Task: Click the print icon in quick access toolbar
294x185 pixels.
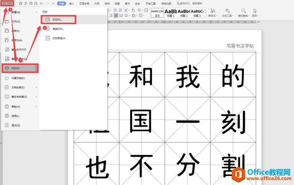Action: click(31, 3)
